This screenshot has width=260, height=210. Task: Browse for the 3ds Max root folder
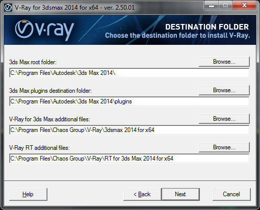224,62
